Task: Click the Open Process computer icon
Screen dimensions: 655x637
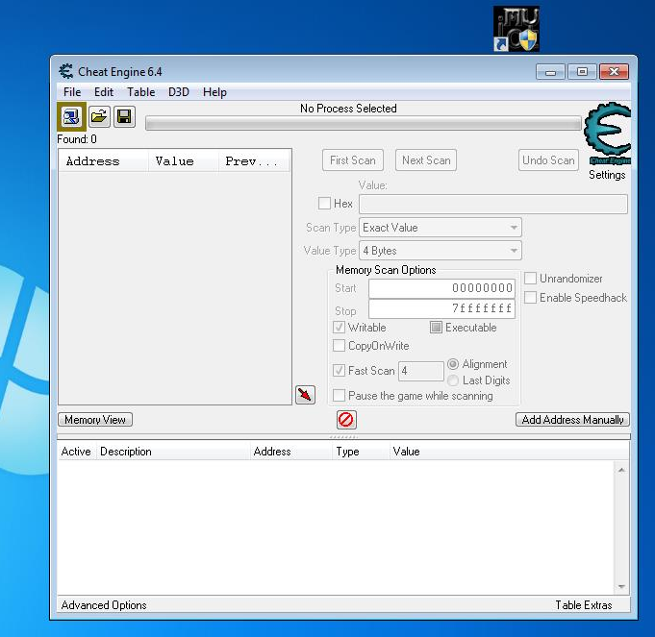Action: coord(71,117)
